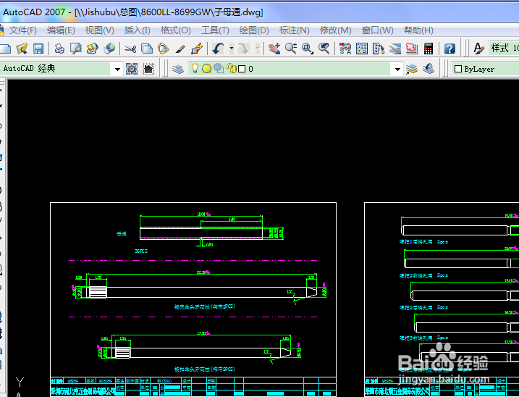
Task: Toggle lock padlock for layer 0
Action: (x=231, y=69)
